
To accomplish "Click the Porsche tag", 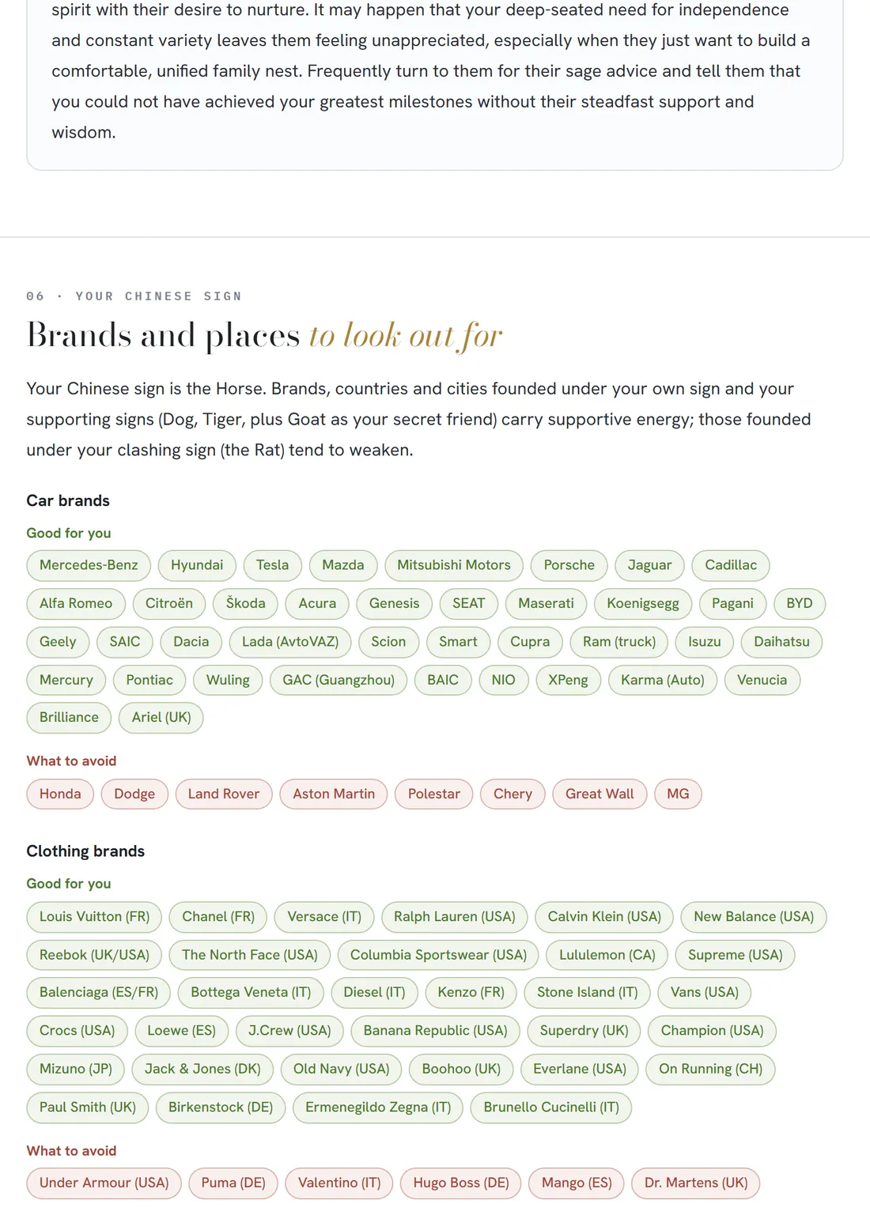I will 569,565.
